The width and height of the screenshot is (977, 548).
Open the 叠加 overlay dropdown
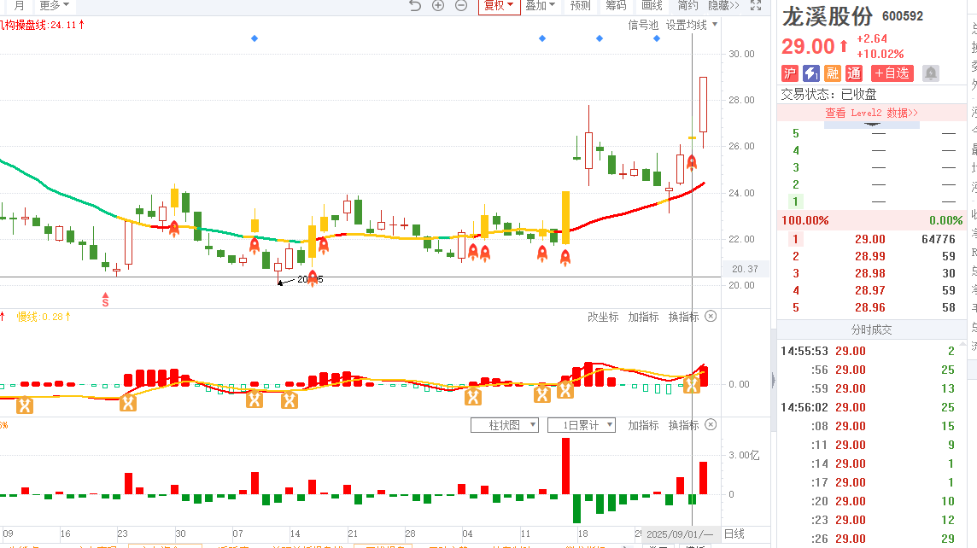coord(540,6)
